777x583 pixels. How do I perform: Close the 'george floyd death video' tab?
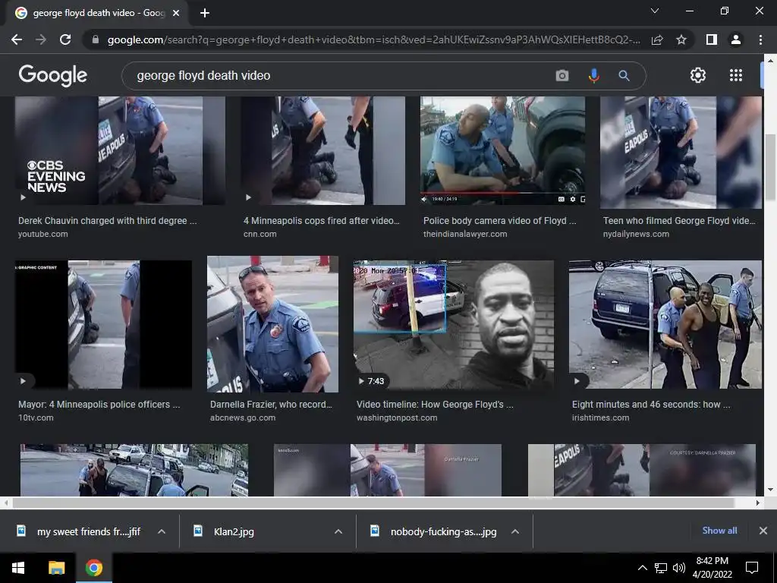coord(176,13)
